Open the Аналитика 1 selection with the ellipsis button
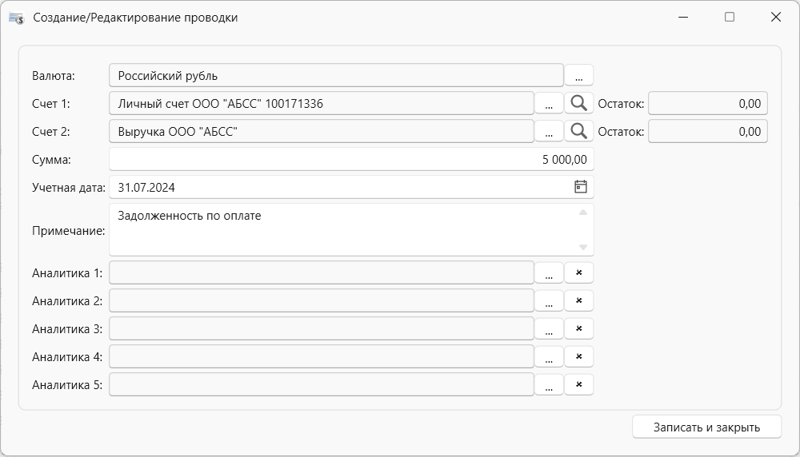Viewport: 800px width, 457px height. click(x=549, y=272)
